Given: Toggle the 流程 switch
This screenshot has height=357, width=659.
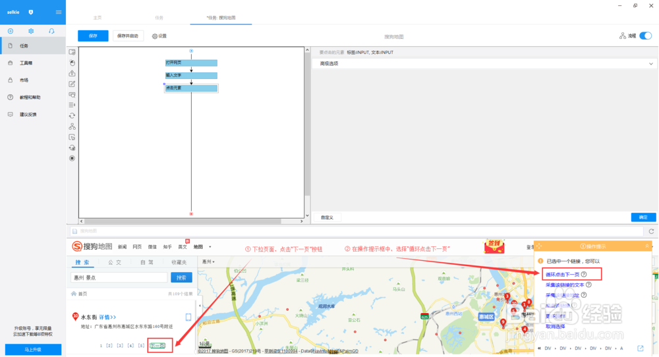Looking at the screenshot, I should (x=646, y=36).
